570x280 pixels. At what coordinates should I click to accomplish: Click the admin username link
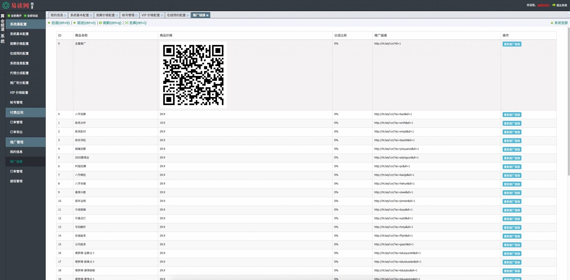pyautogui.click(x=543, y=5)
